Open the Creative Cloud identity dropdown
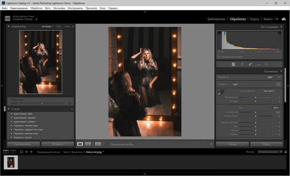The width and height of the screenshot is (290, 176). [x=36, y=19]
